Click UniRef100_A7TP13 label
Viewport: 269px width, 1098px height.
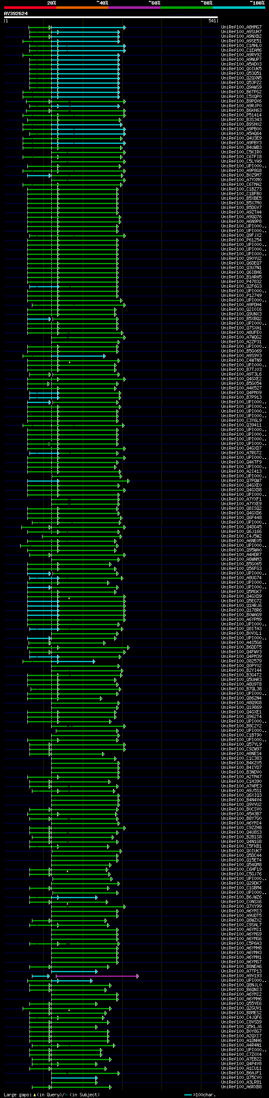point(241,971)
